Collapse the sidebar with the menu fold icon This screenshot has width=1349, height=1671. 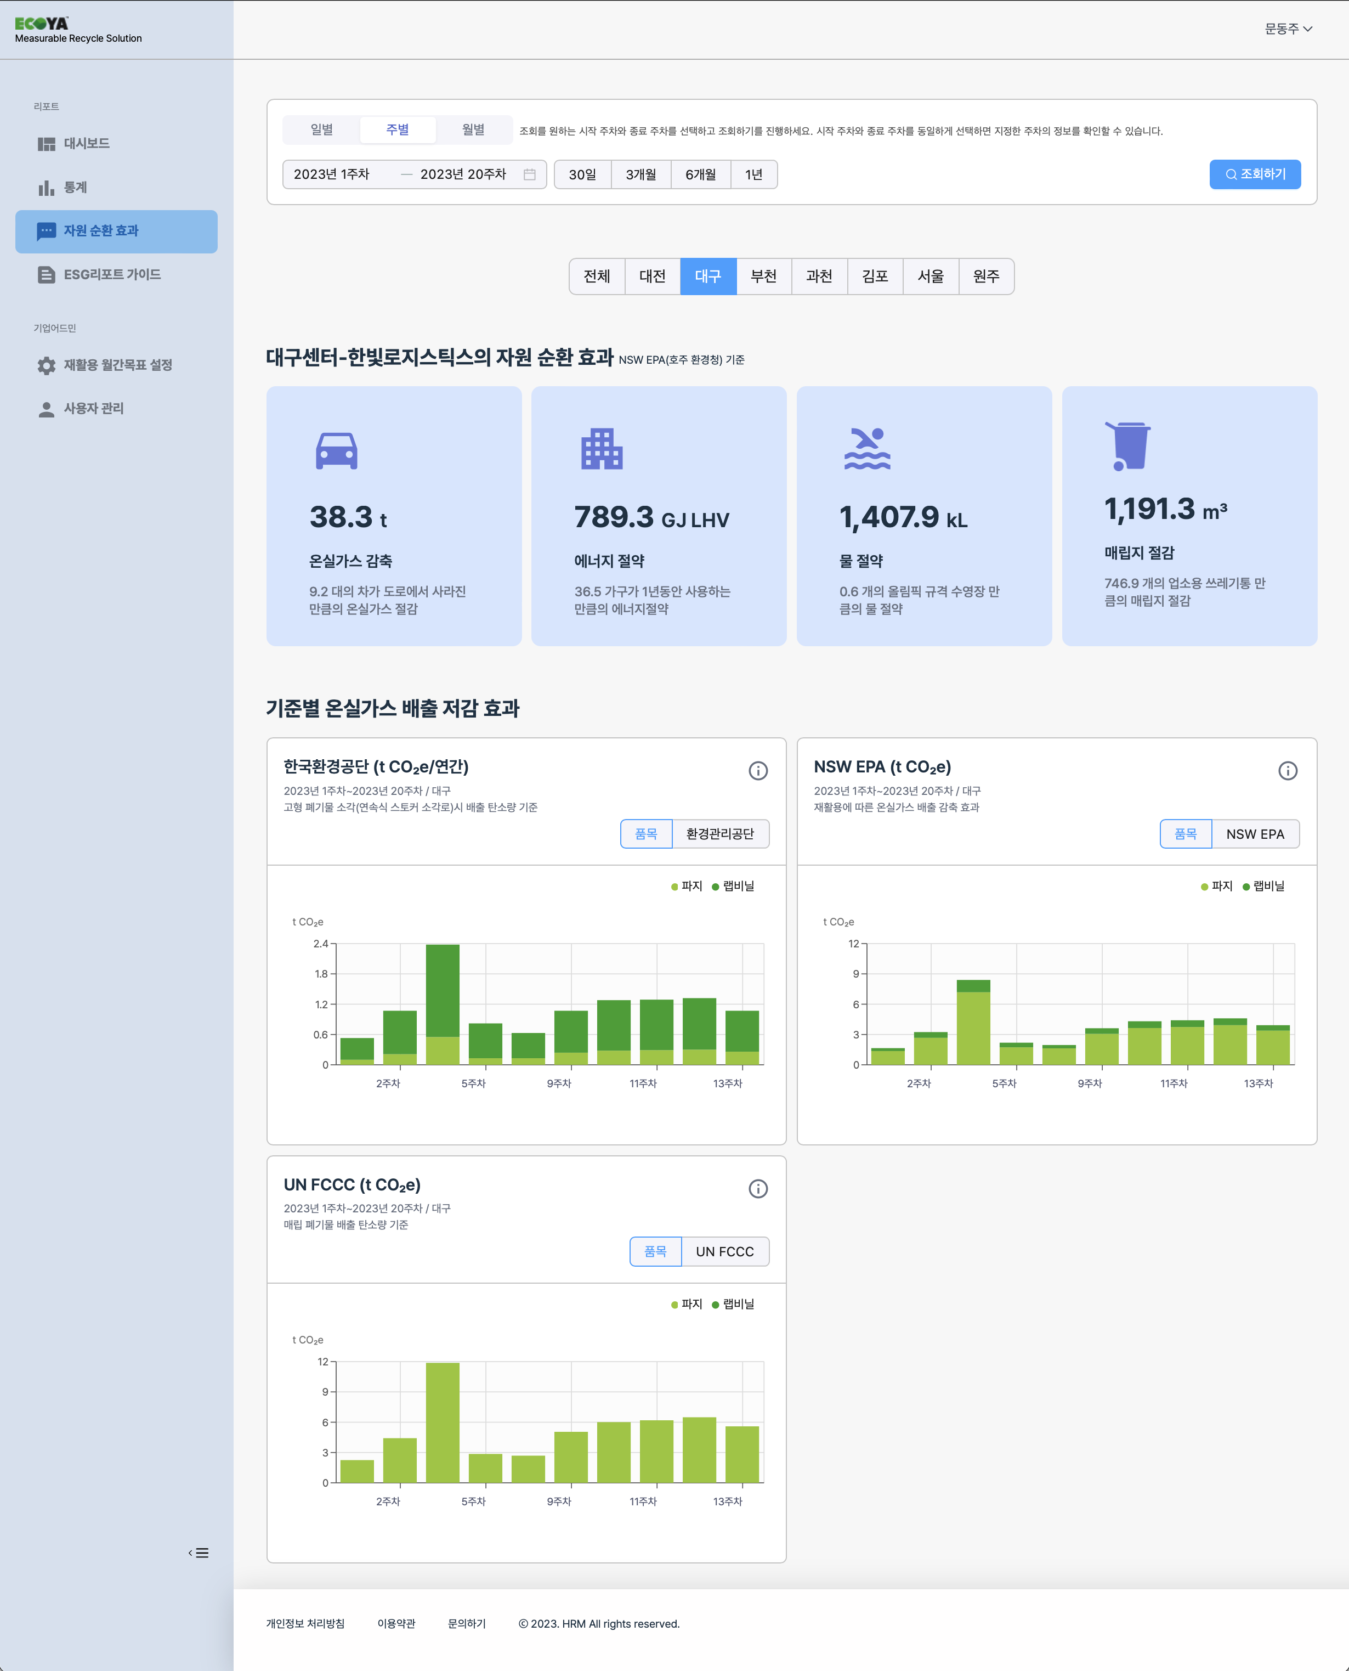pyautogui.click(x=198, y=1553)
